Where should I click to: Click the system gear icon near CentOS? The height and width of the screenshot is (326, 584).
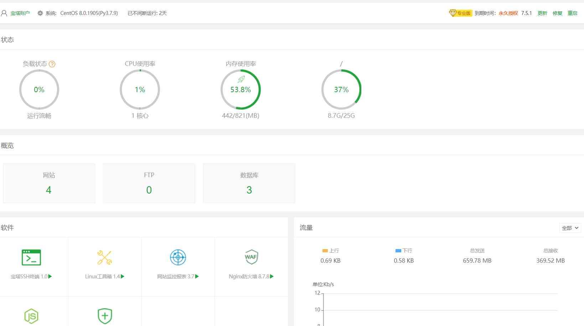click(x=40, y=13)
